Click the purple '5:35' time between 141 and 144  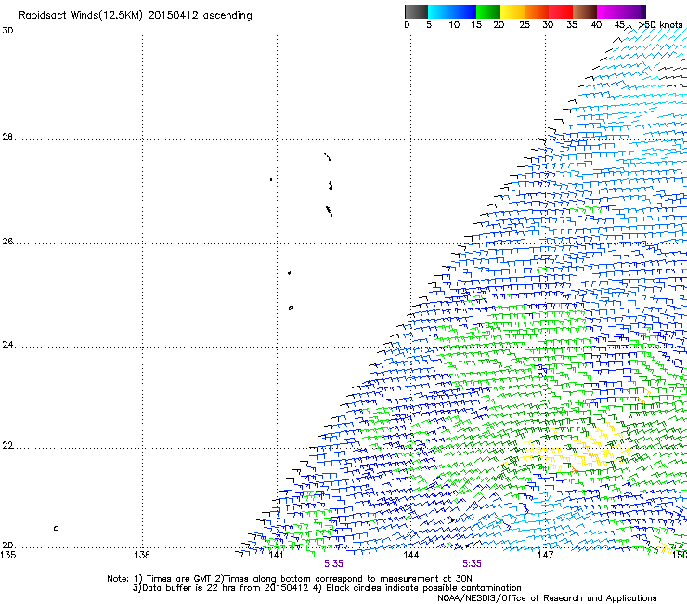click(333, 564)
